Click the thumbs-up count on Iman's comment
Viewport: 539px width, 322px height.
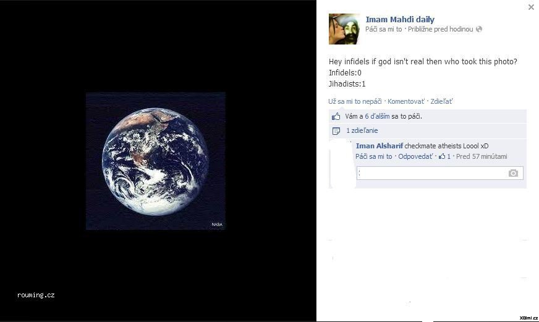pyautogui.click(x=444, y=156)
